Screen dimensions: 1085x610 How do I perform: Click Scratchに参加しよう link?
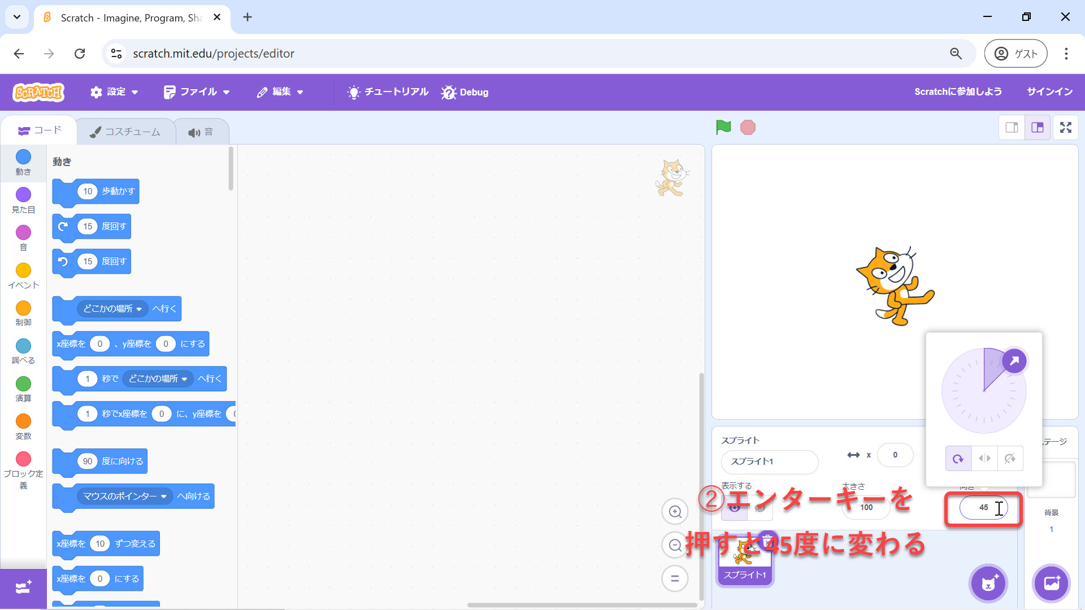(x=958, y=91)
